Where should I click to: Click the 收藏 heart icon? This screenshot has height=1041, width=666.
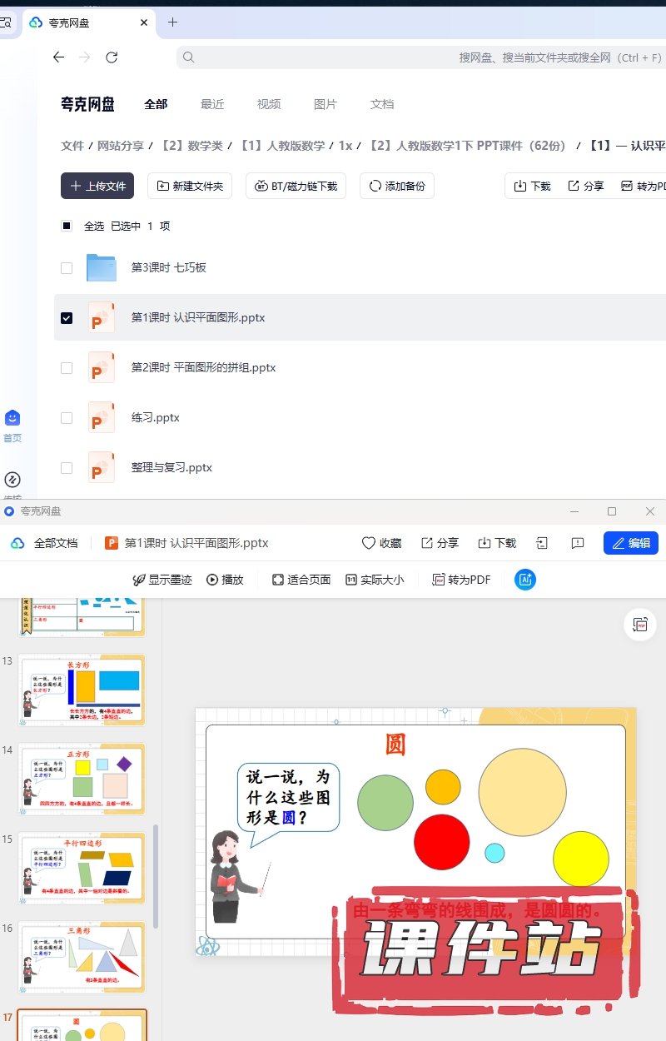click(x=369, y=543)
